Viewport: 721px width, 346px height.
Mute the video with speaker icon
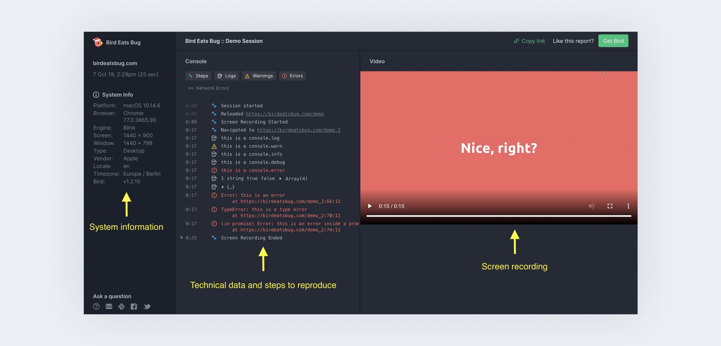point(591,206)
